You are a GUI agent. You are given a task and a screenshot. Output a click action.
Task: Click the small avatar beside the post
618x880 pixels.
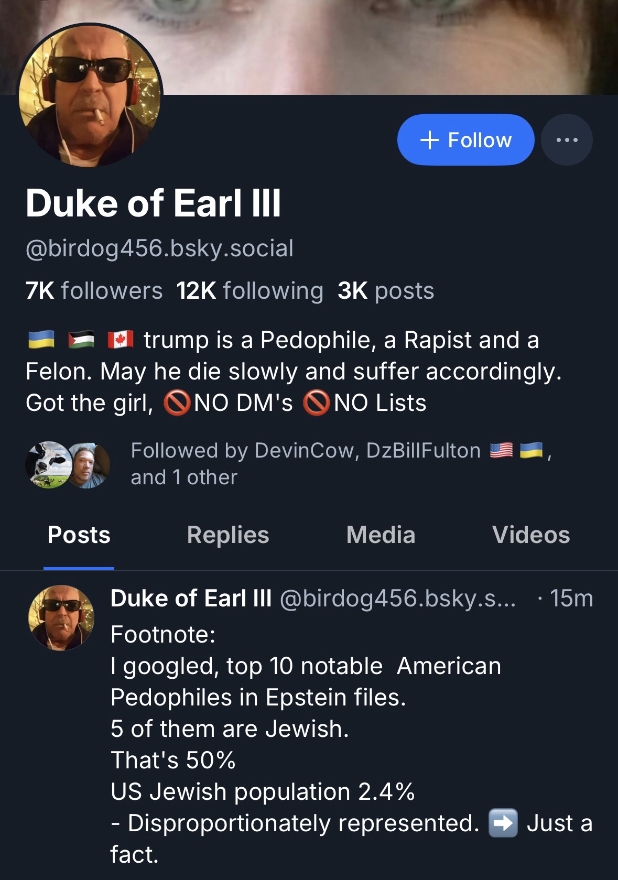coord(61,617)
